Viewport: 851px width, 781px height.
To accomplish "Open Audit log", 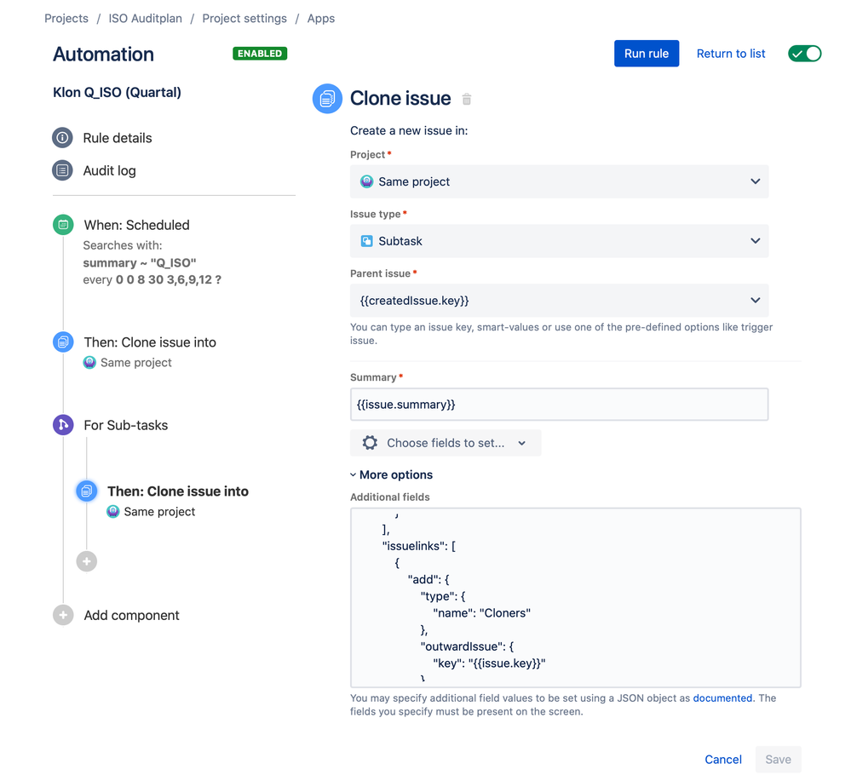I will [110, 170].
